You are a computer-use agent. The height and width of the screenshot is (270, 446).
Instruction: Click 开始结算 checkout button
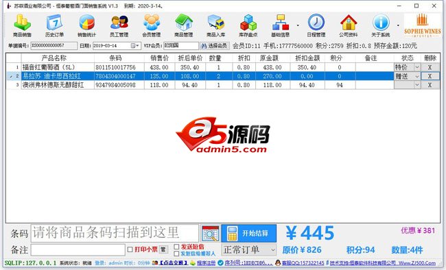(x=249, y=233)
